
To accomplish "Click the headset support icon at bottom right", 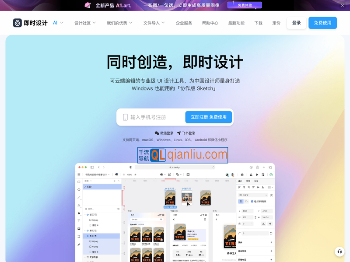I will pyautogui.click(x=339, y=252).
